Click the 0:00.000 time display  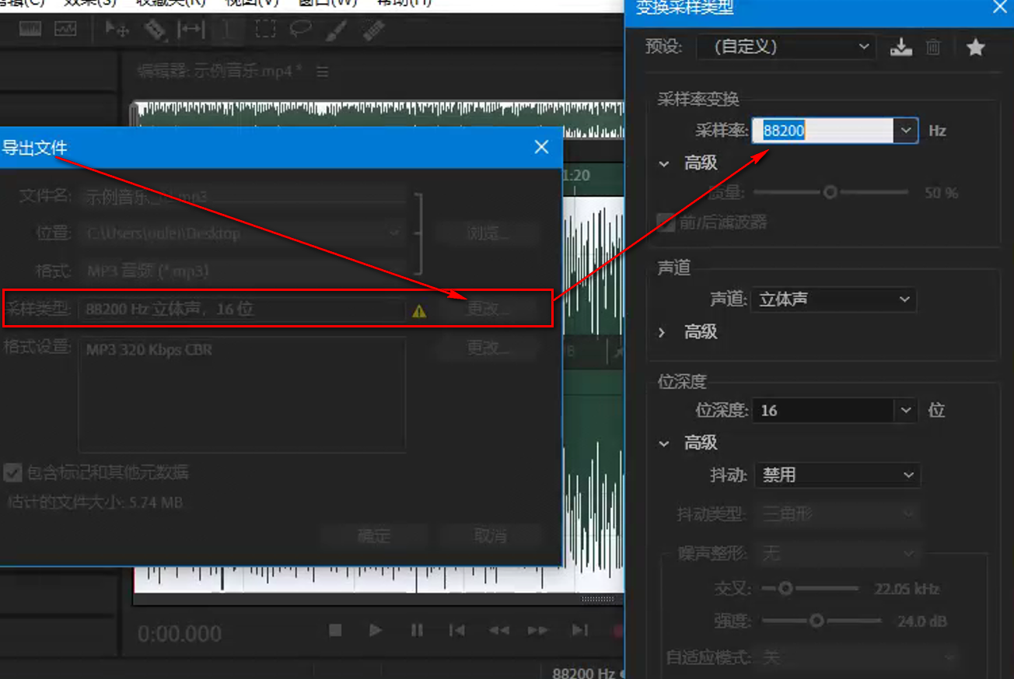tap(180, 634)
